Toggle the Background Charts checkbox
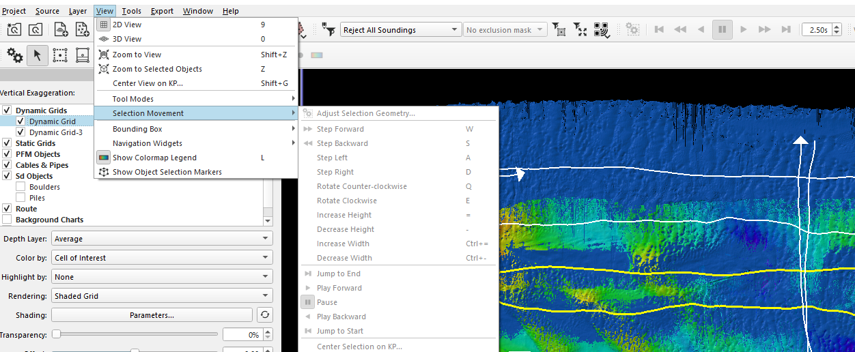 click(x=7, y=220)
